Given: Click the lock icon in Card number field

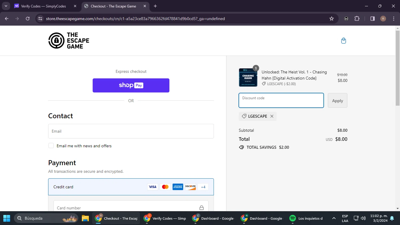Looking at the screenshot, I should [202, 208].
